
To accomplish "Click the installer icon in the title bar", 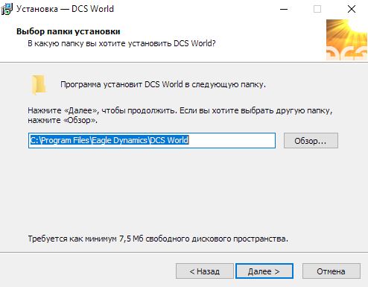I will point(7,9).
